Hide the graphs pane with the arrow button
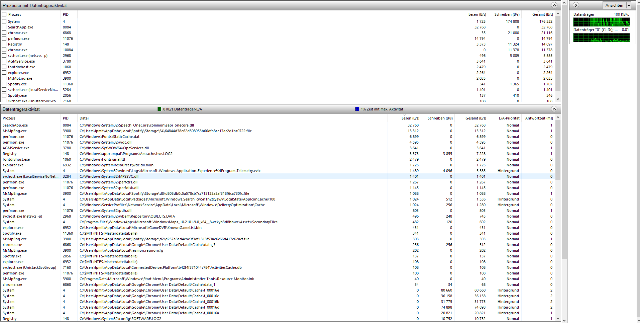 coord(576,5)
